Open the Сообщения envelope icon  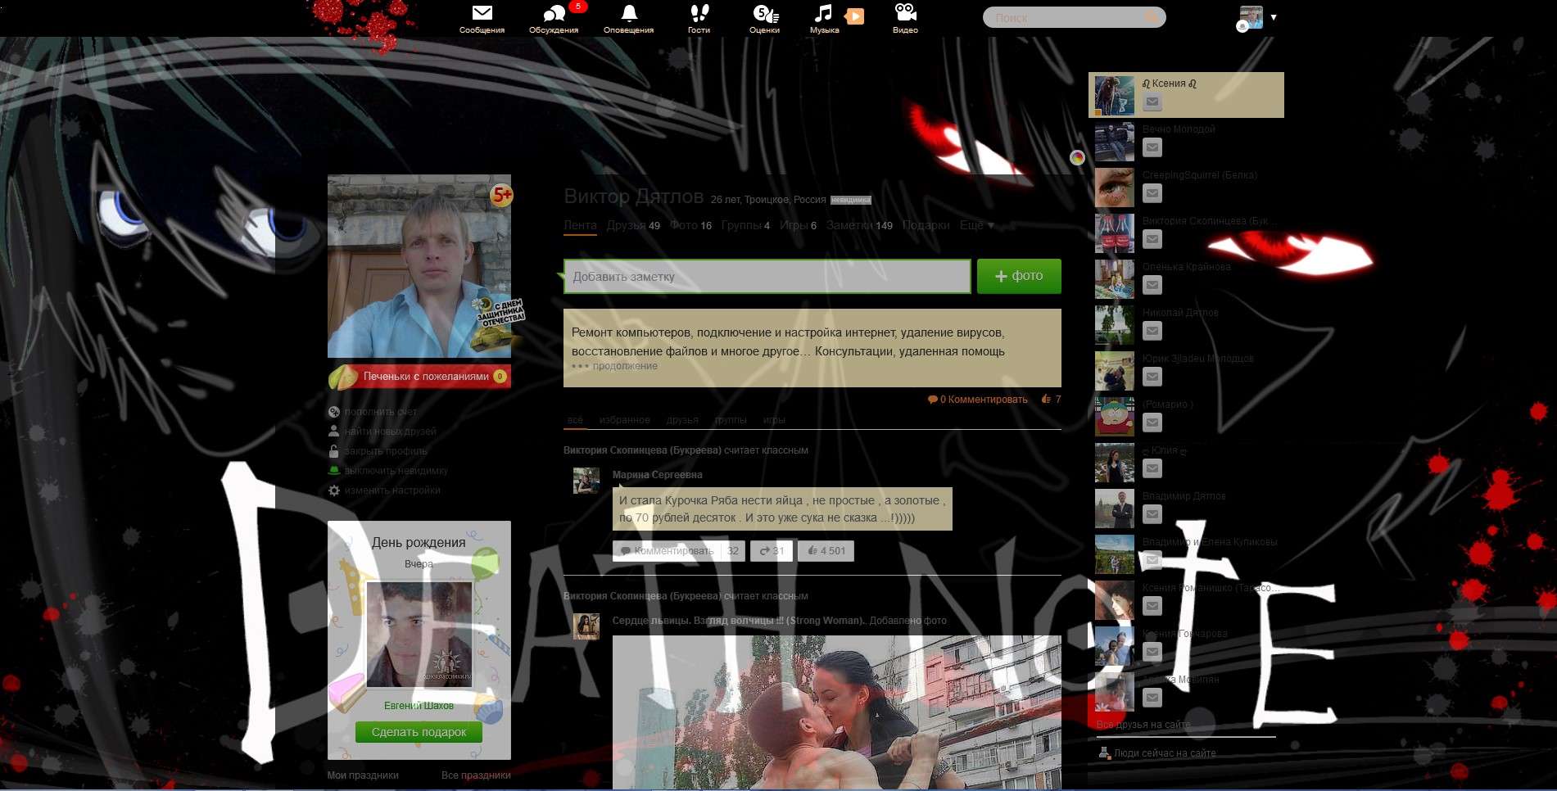point(482,13)
